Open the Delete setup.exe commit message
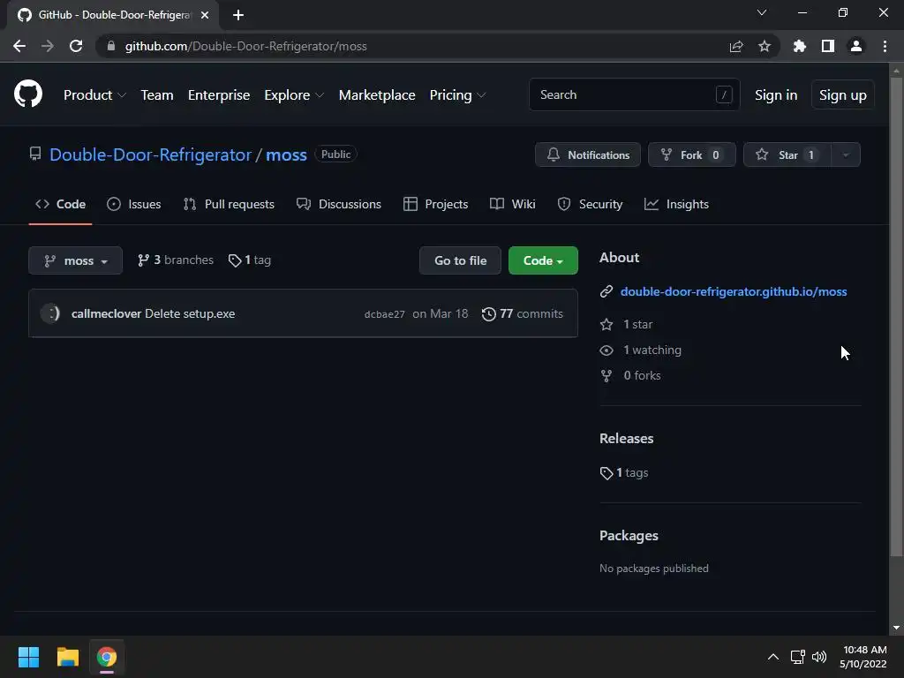The width and height of the screenshot is (904, 678). point(190,313)
